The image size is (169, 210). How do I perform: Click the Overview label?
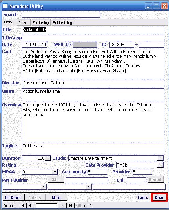[12, 105]
